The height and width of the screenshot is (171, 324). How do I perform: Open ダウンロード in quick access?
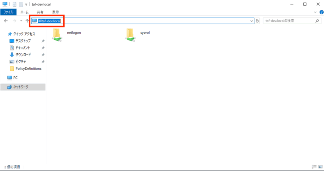pos(23,55)
